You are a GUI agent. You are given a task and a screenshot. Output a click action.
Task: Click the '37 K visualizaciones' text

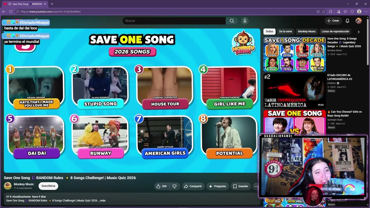point(18,197)
